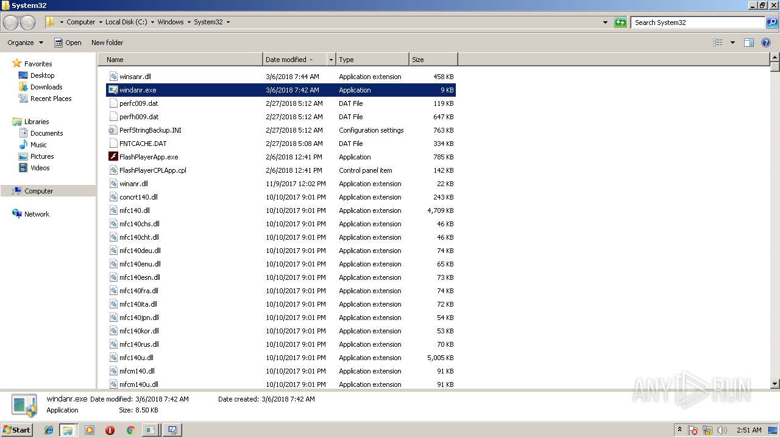Select the mfc140jpn.dll file
Image resolution: width=780 pixels, height=438 pixels.
click(x=281, y=318)
